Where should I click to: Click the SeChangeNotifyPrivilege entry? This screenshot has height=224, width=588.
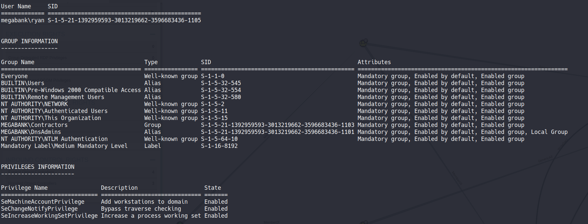[x=39, y=209]
